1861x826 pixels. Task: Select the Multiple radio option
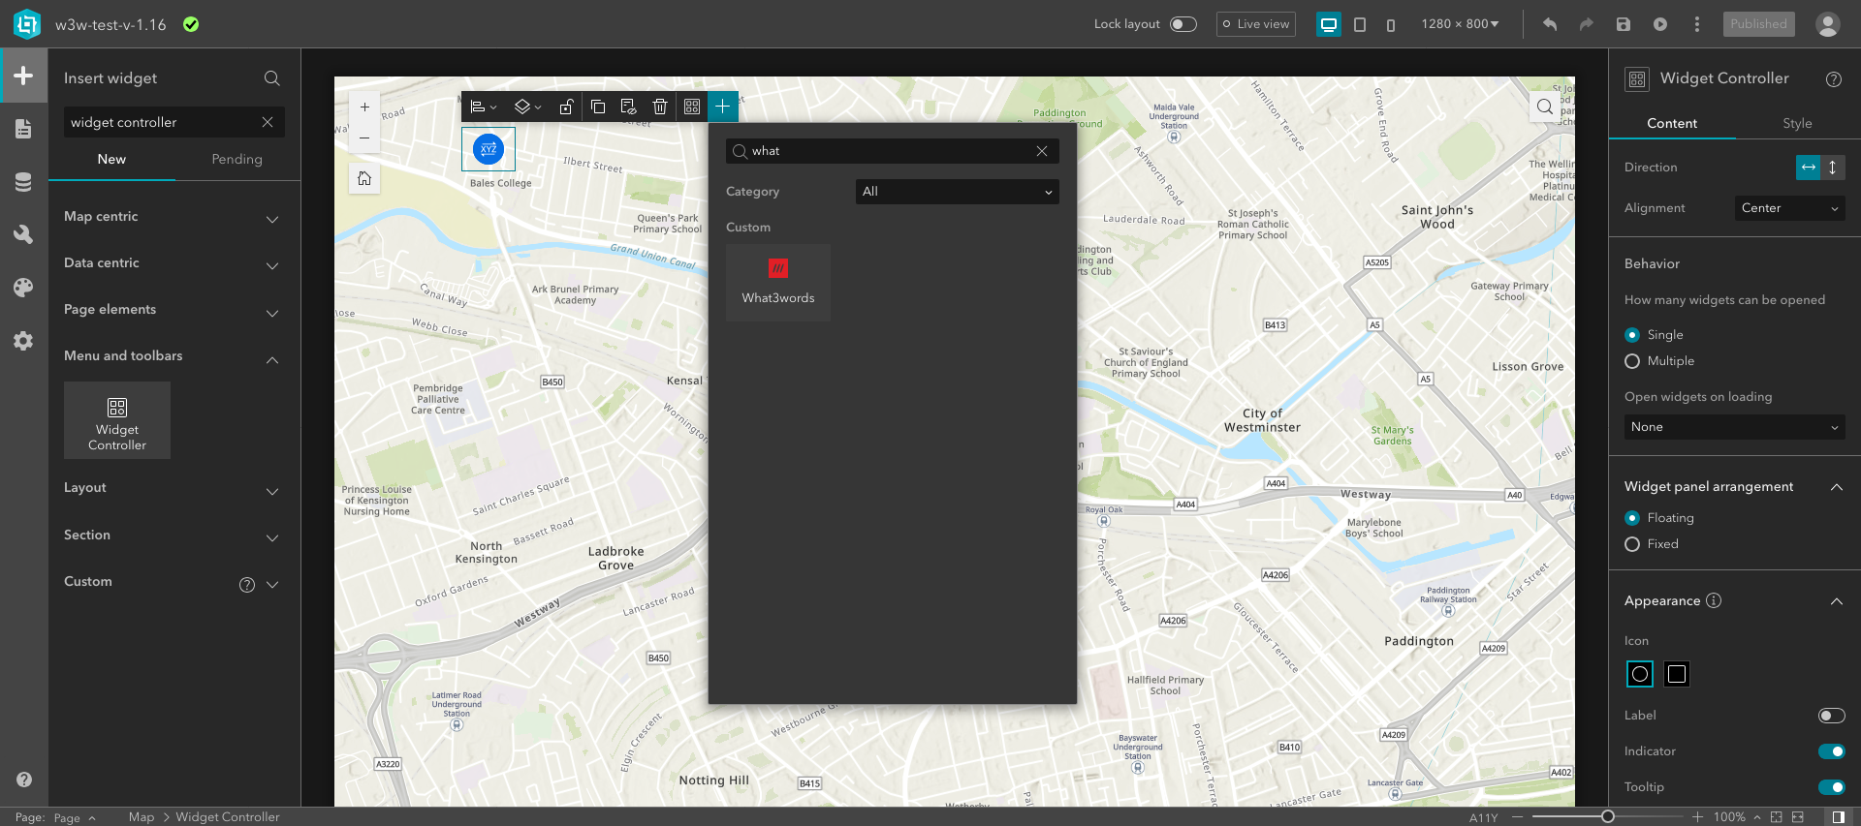pyautogui.click(x=1632, y=361)
